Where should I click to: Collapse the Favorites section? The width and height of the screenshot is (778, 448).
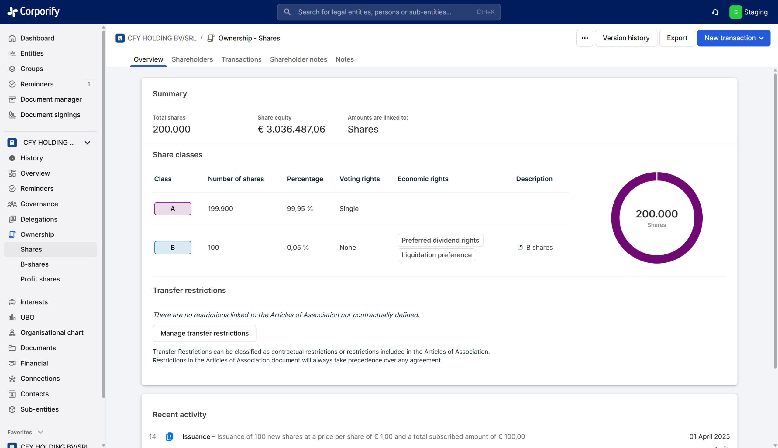(40, 432)
